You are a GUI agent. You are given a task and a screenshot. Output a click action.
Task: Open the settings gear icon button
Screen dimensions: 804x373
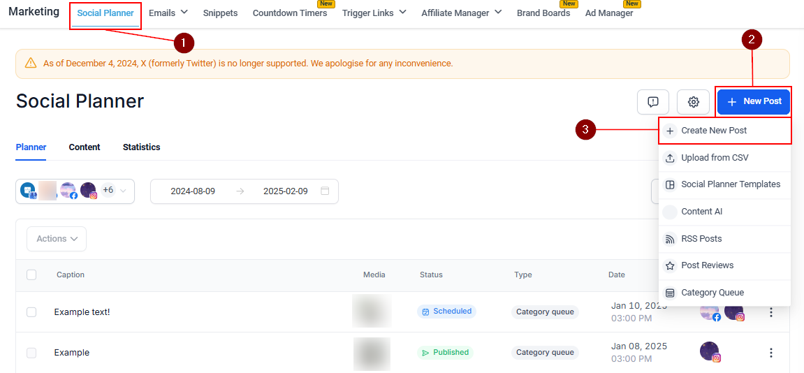693,102
